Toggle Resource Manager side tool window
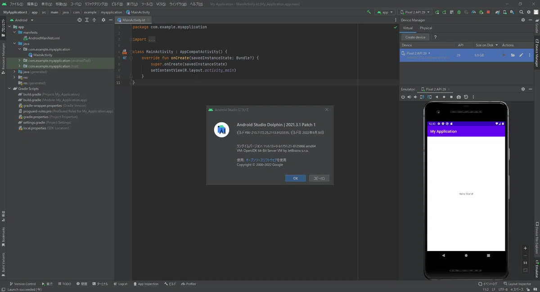This screenshot has width=540, height=292. [x=3, y=58]
